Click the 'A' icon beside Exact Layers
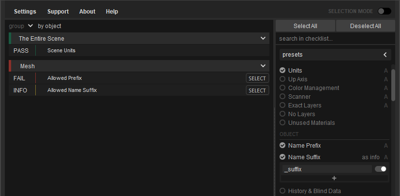This screenshot has height=196, width=400. pyautogui.click(x=385, y=106)
